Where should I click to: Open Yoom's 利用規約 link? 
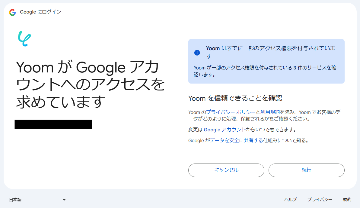[x=270, y=112]
